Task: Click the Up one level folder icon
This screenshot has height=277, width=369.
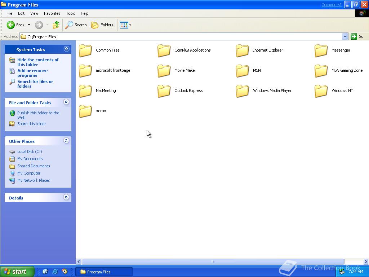Action: click(56, 25)
